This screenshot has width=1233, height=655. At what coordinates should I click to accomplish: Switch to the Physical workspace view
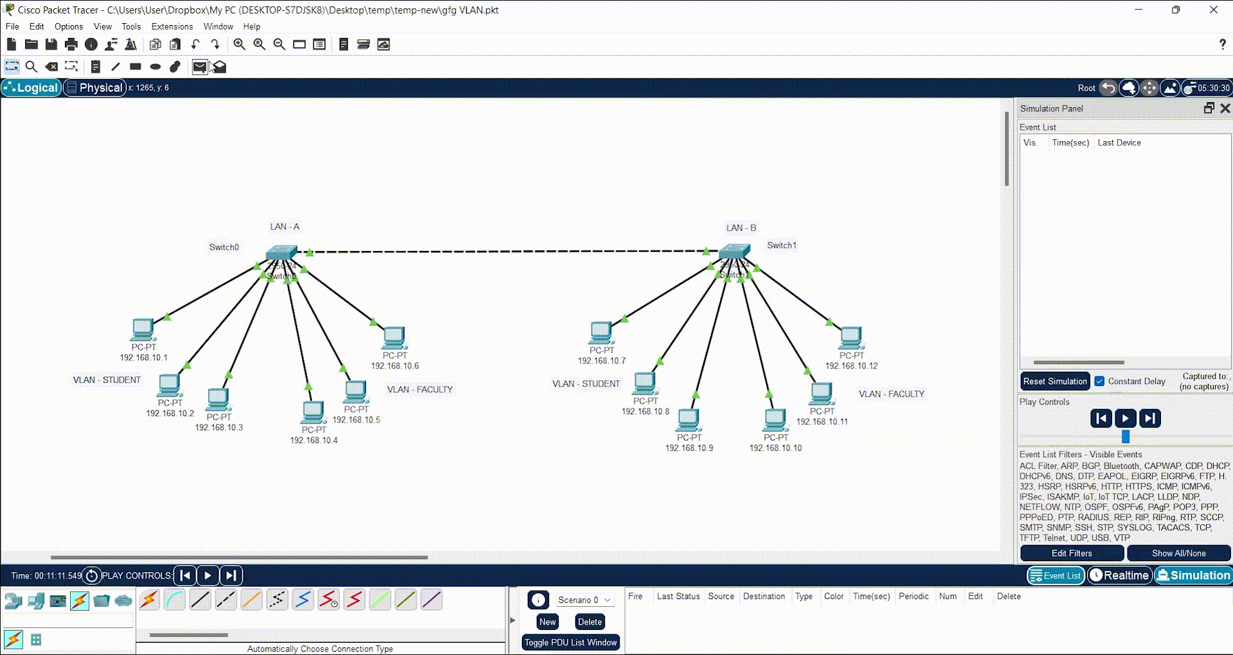click(x=94, y=88)
